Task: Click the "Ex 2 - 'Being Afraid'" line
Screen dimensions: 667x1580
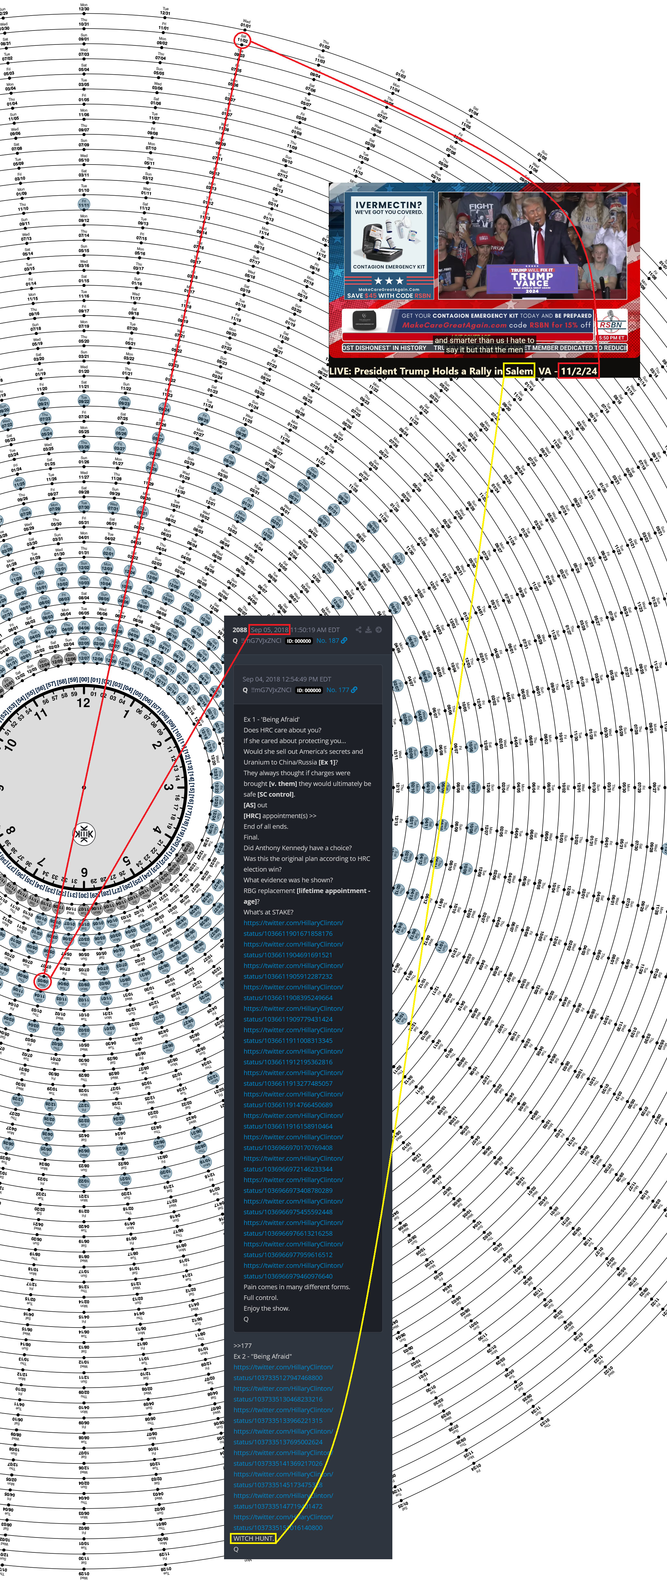Action: (262, 1356)
